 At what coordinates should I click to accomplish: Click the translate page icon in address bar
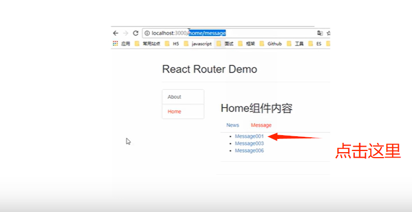[320, 33]
